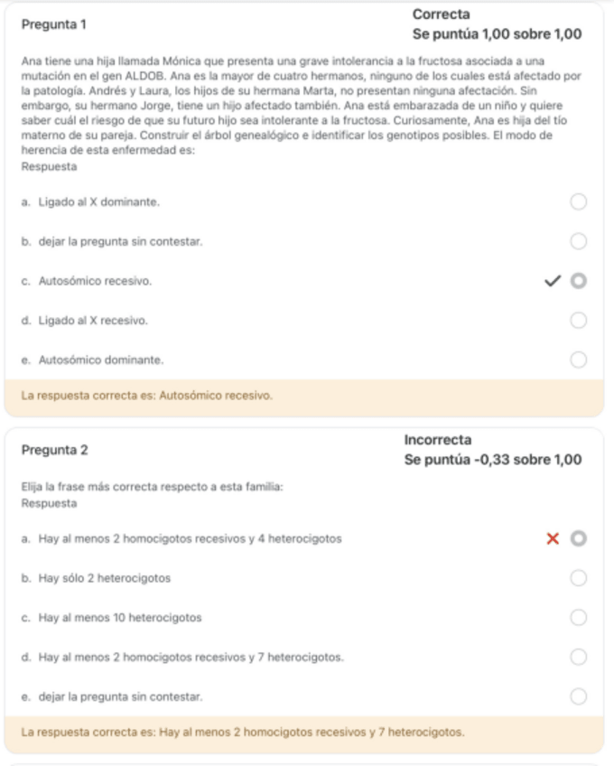Image resolution: width=614 pixels, height=766 pixels.
Task: Click the red X incorrect-answer icon
Action: [x=554, y=539]
